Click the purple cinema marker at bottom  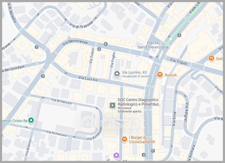[116, 155]
